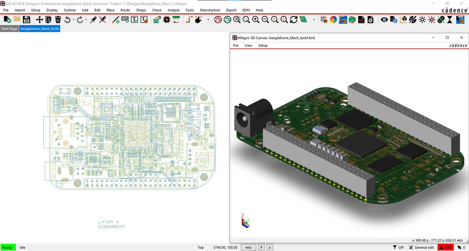This screenshot has width=469, height=251.
Task: Toggle the rightmost cursor visibility toolbar icon
Action: pyautogui.click(x=460, y=20)
